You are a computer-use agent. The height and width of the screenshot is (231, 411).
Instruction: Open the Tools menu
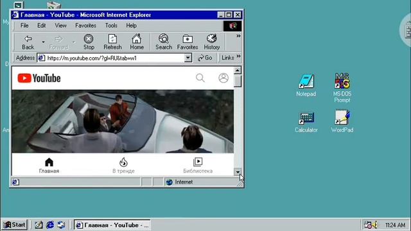coord(111,26)
